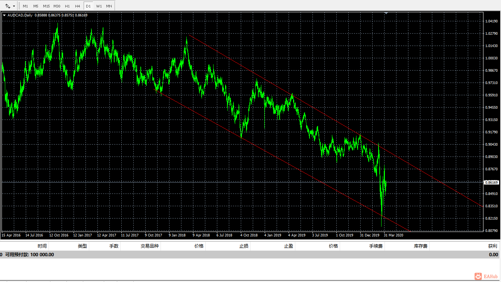This screenshot has height=282, width=501.
Task: Switch to the W1 weekly timeframe
Action: [99, 6]
